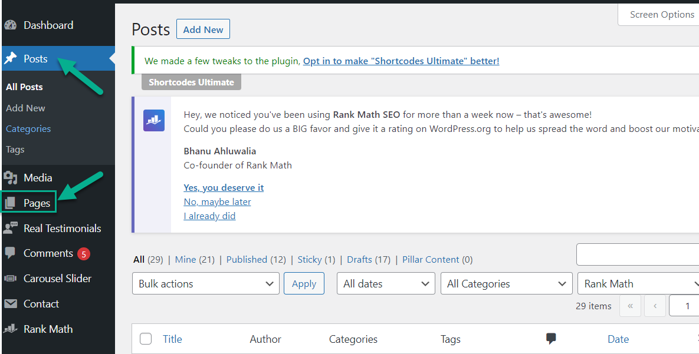Viewport: 699px width, 354px height.
Task: Open Rank Math menu item
Action: [48, 329]
